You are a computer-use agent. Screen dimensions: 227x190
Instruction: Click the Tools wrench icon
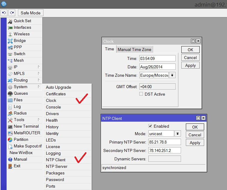point(10,120)
